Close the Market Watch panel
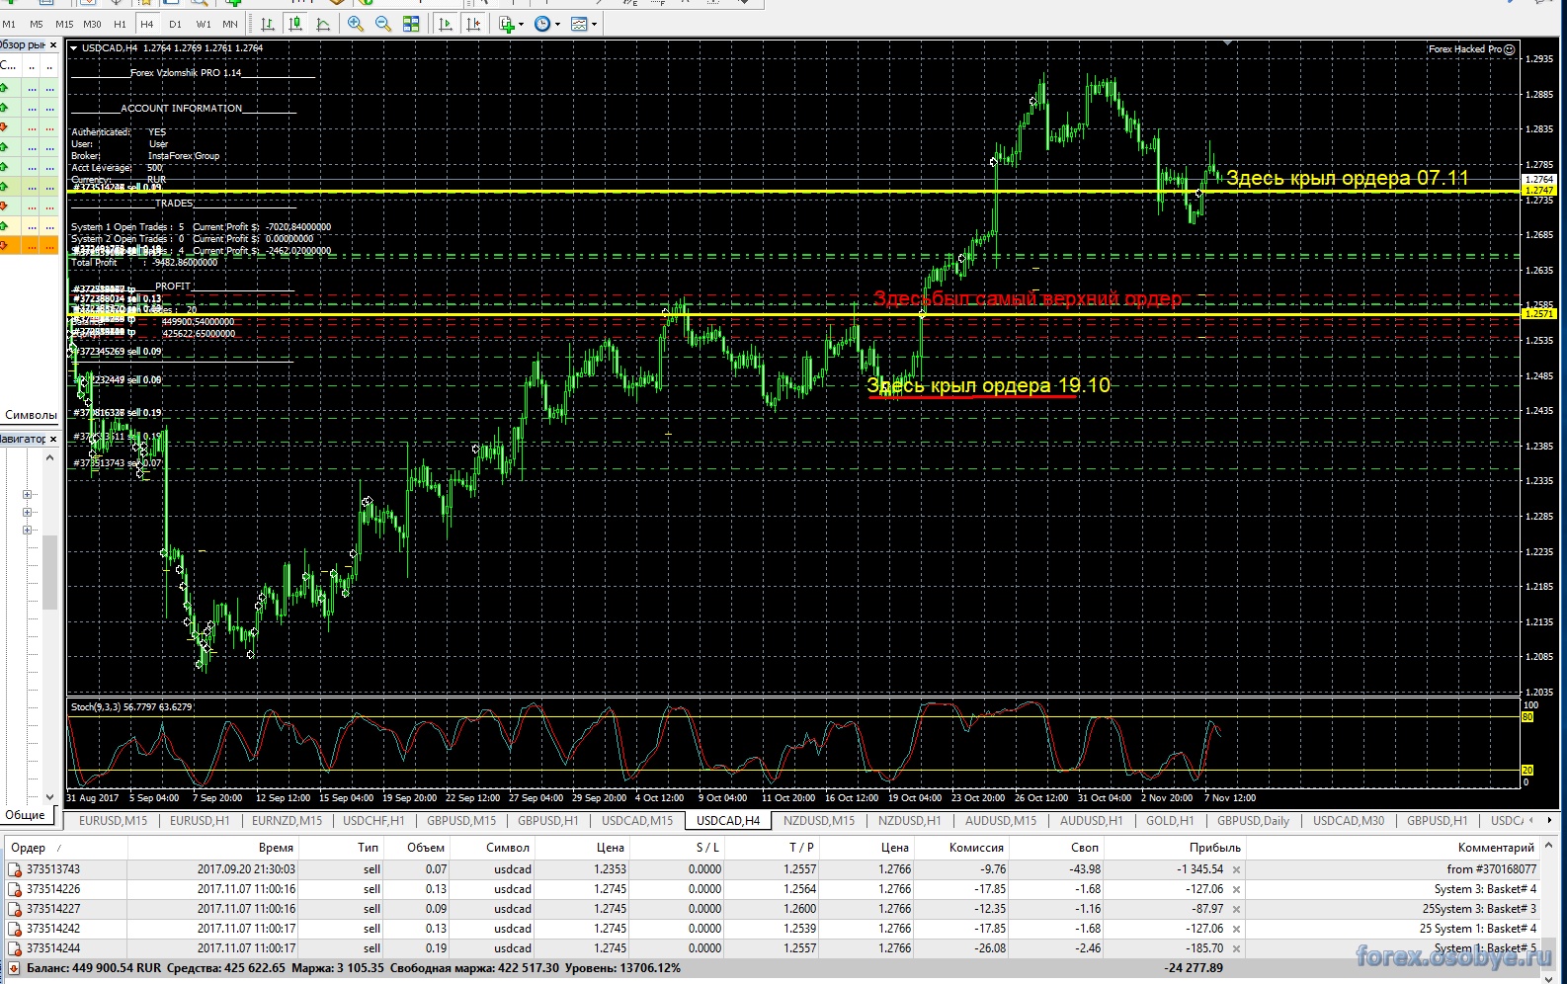This screenshot has width=1567, height=984. tap(53, 45)
